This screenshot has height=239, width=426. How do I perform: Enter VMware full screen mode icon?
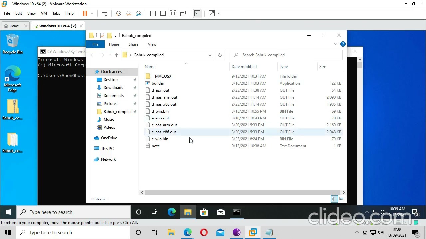pos(173,13)
